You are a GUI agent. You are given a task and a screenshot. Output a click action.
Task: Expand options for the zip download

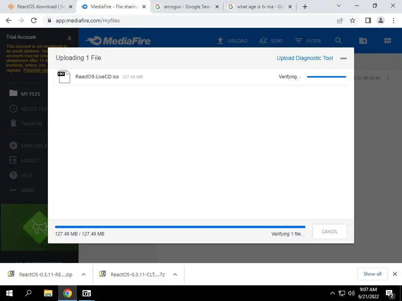point(84,274)
